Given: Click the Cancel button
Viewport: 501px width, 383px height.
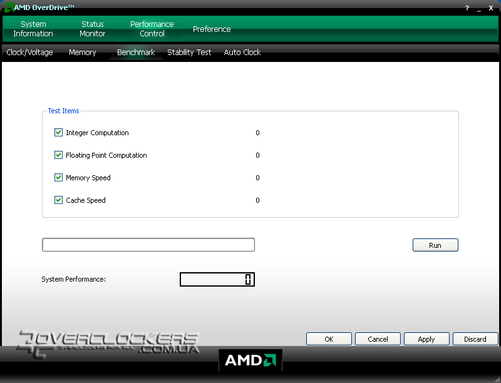Looking at the screenshot, I should click(x=378, y=339).
